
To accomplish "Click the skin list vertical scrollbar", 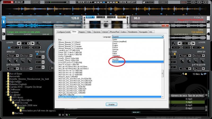I will coord(162,74).
